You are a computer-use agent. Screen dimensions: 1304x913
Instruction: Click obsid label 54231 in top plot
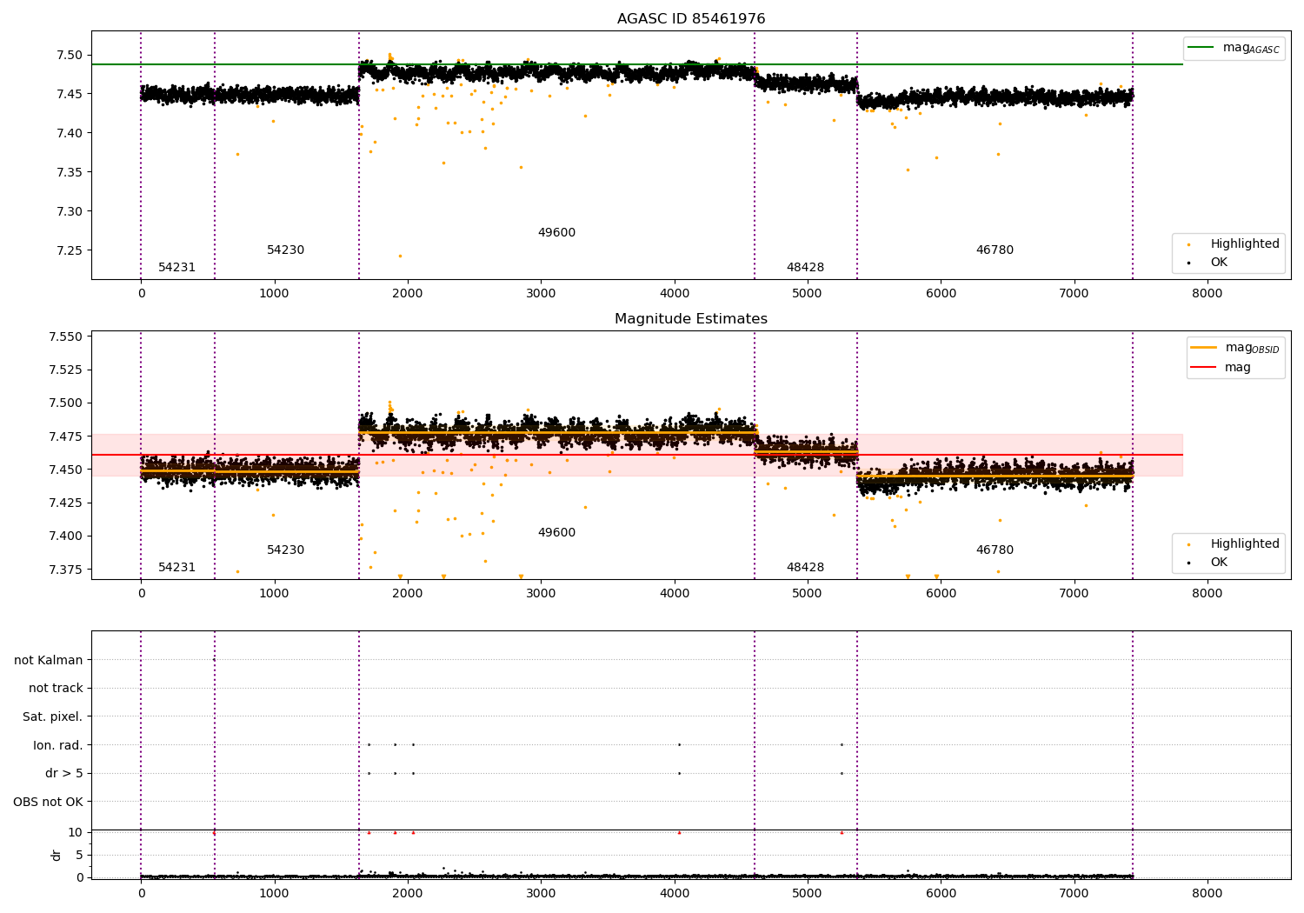pyautogui.click(x=177, y=268)
